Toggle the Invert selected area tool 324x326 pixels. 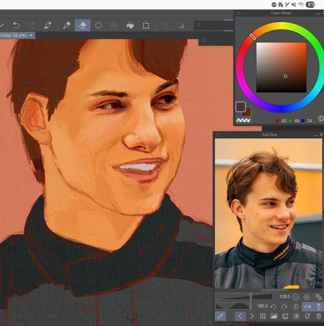pyautogui.click(x=181, y=25)
